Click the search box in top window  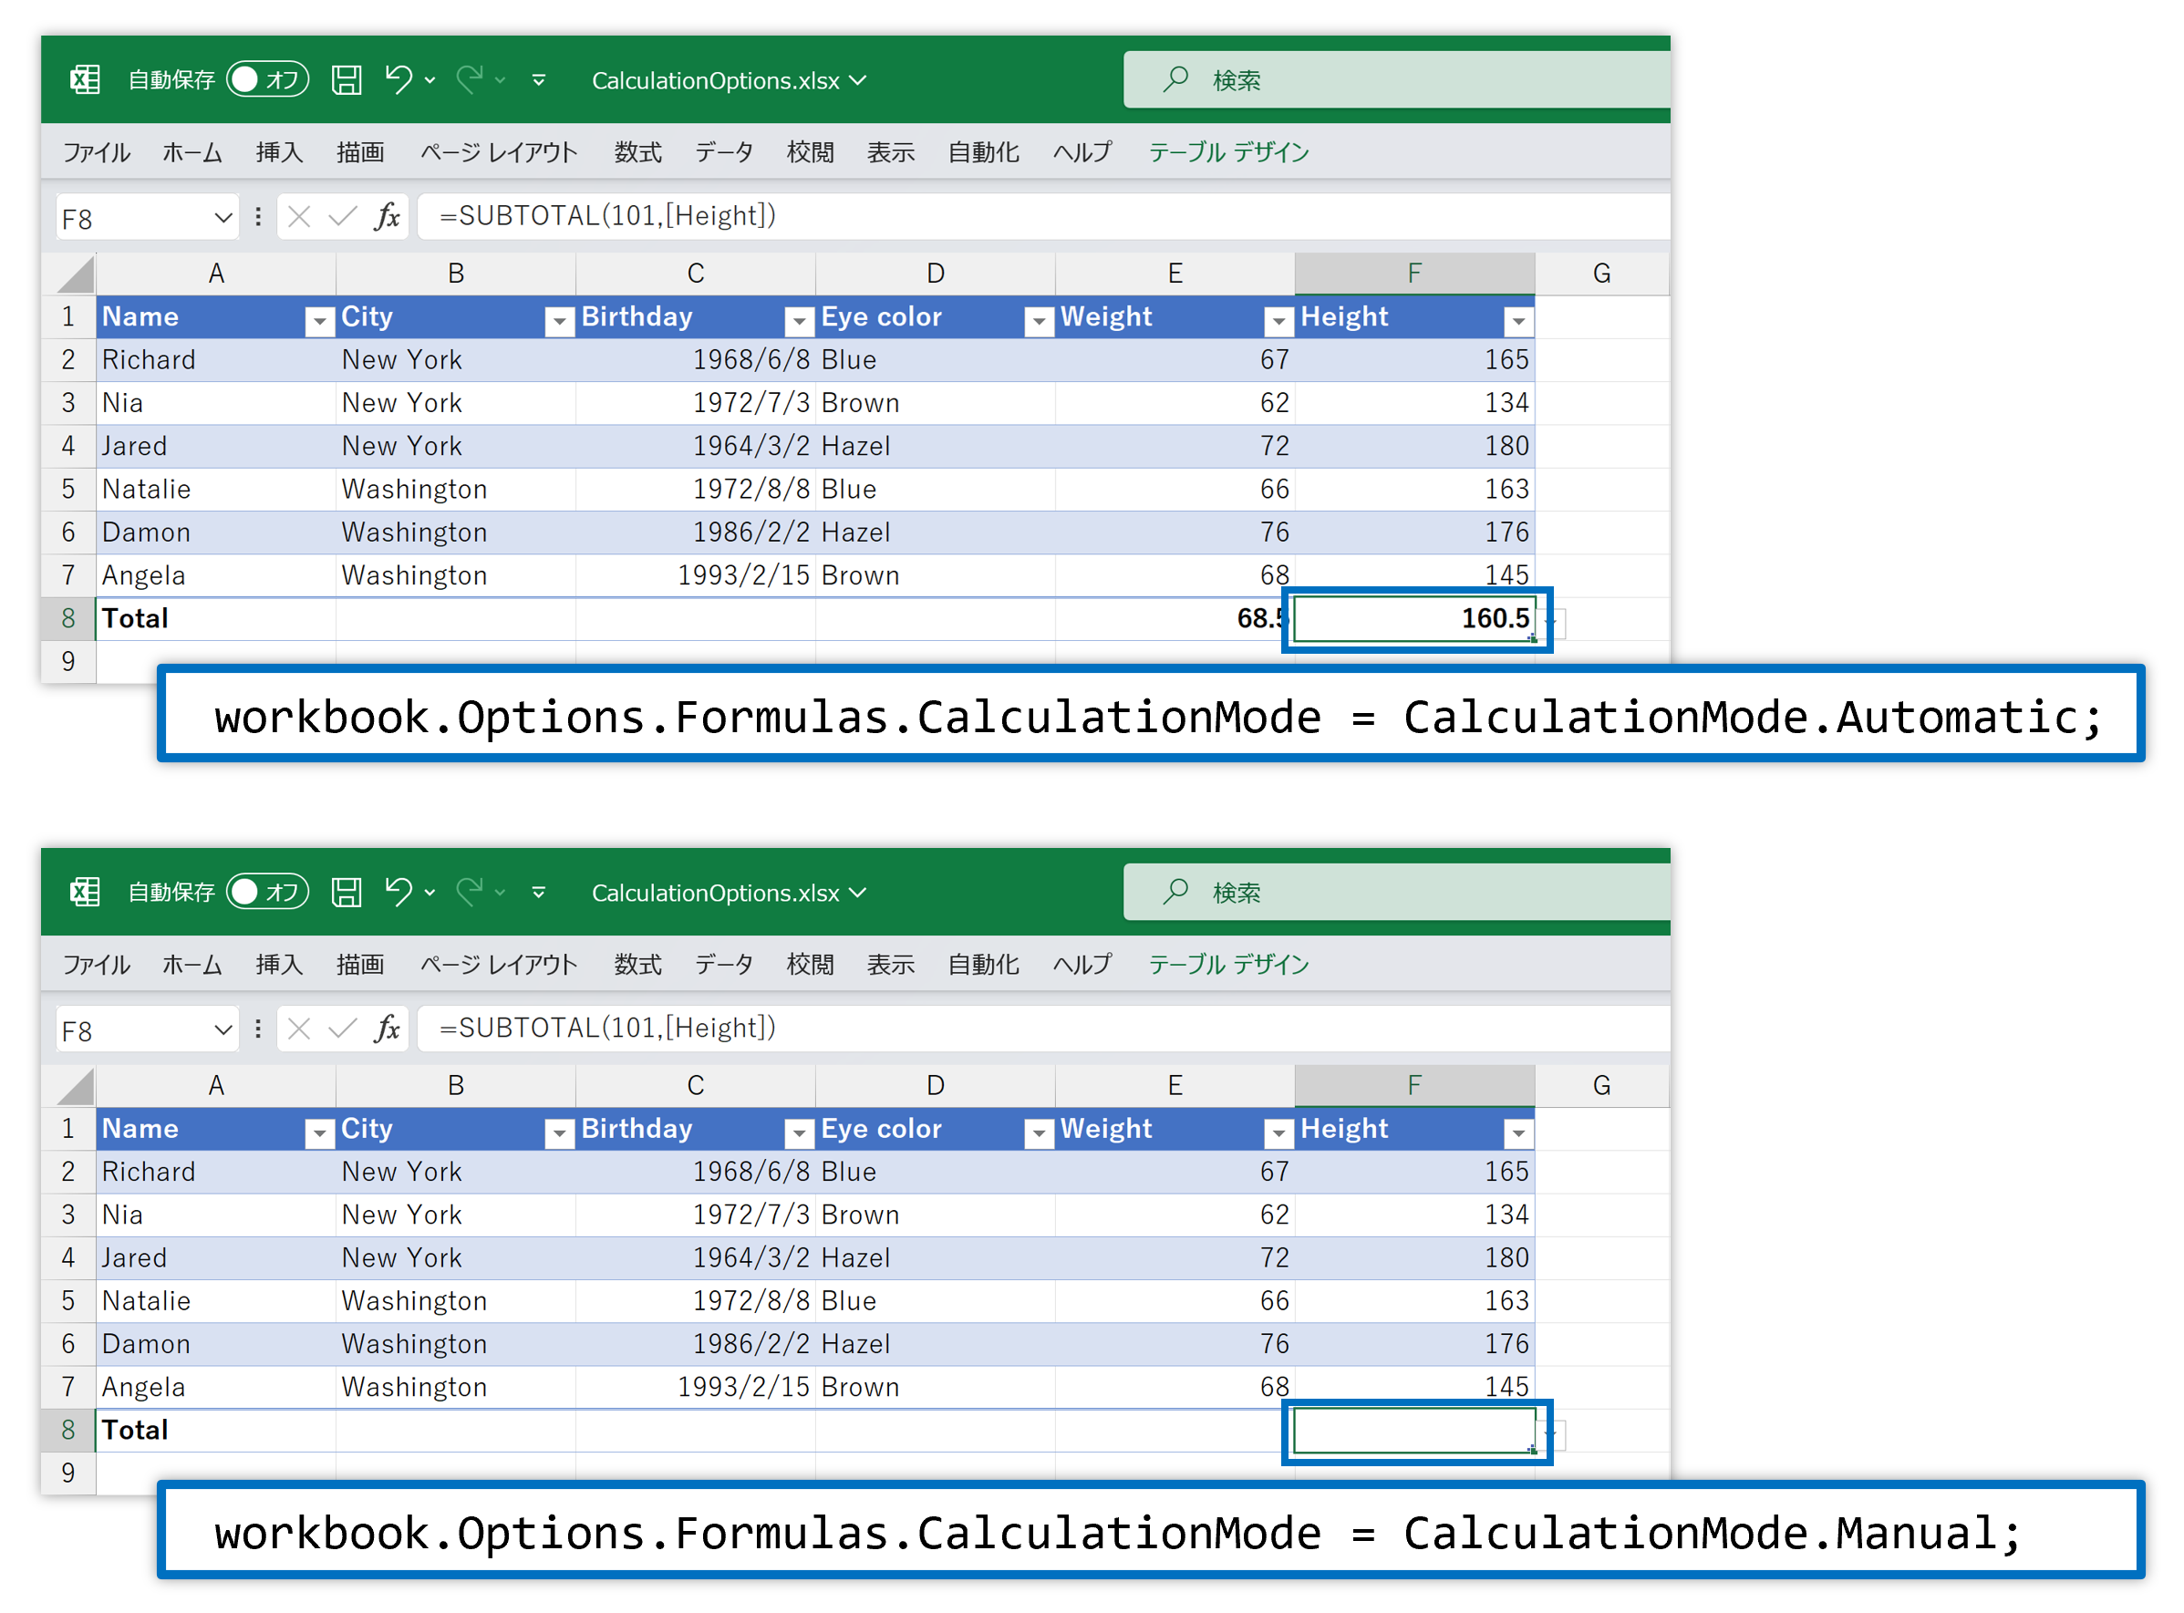pyautogui.click(x=1397, y=79)
